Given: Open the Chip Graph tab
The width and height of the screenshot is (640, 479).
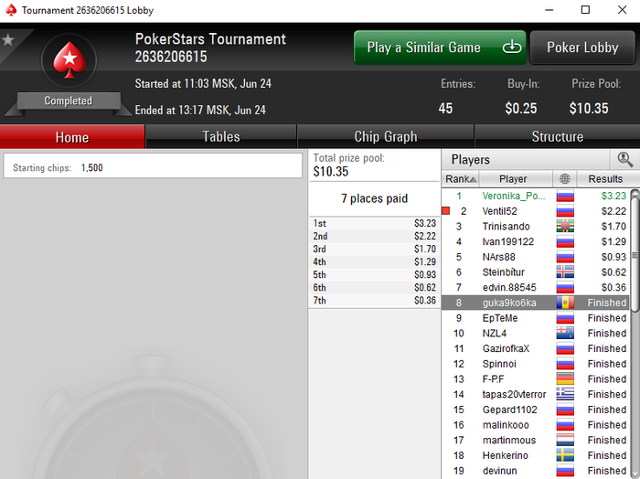Looking at the screenshot, I should click(386, 137).
